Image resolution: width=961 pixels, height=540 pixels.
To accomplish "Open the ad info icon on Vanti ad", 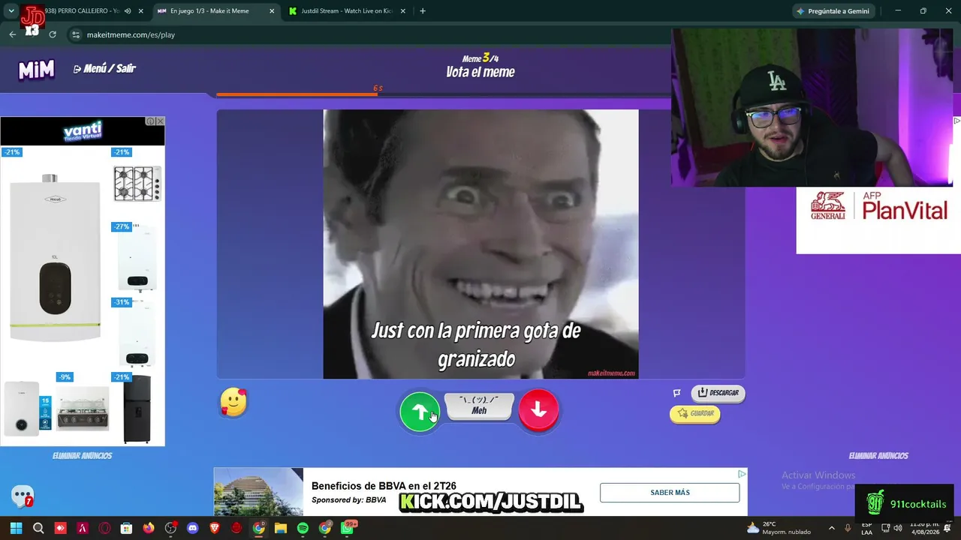I will point(150,121).
